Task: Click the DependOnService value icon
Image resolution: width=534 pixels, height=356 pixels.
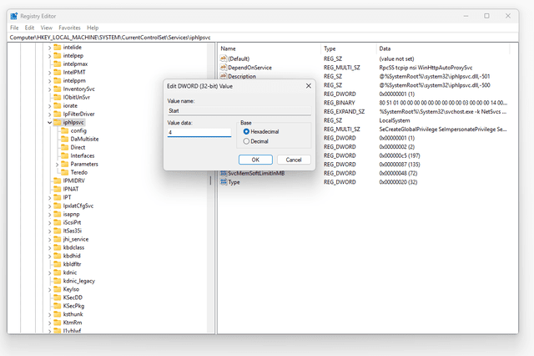Action: (x=223, y=68)
